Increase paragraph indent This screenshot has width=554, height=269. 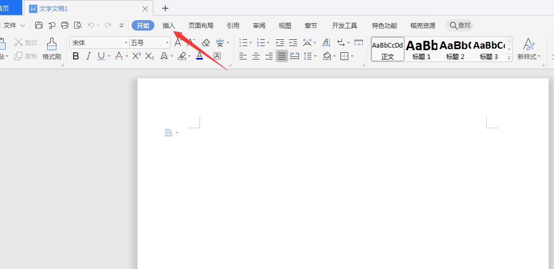click(x=293, y=42)
